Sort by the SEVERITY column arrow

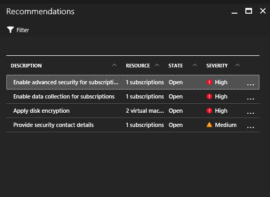pos(237,65)
